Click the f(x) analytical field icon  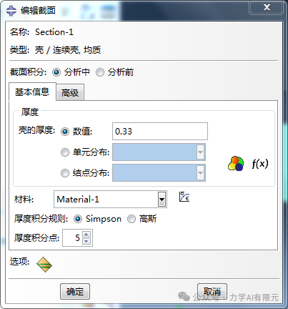260,164
